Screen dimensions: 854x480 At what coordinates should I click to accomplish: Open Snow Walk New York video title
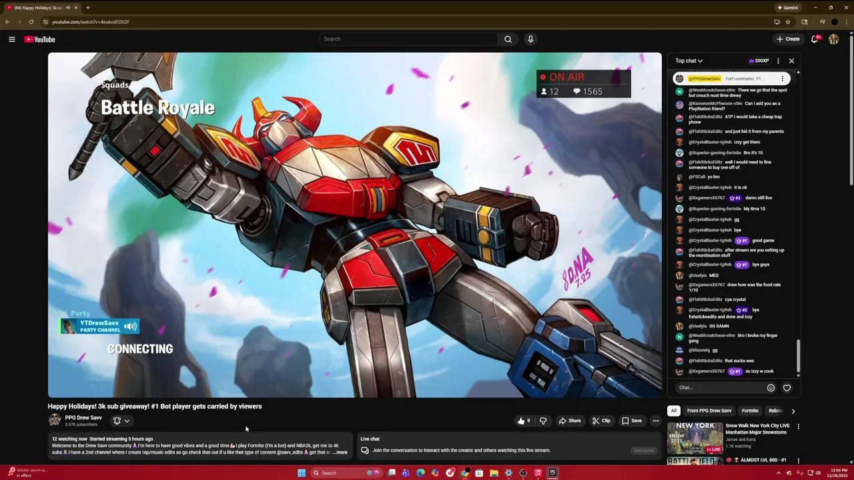[x=757, y=429]
